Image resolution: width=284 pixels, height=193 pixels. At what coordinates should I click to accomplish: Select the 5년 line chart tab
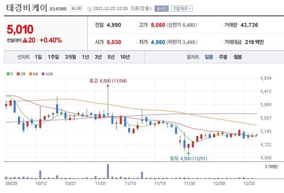pyautogui.click(x=111, y=57)
